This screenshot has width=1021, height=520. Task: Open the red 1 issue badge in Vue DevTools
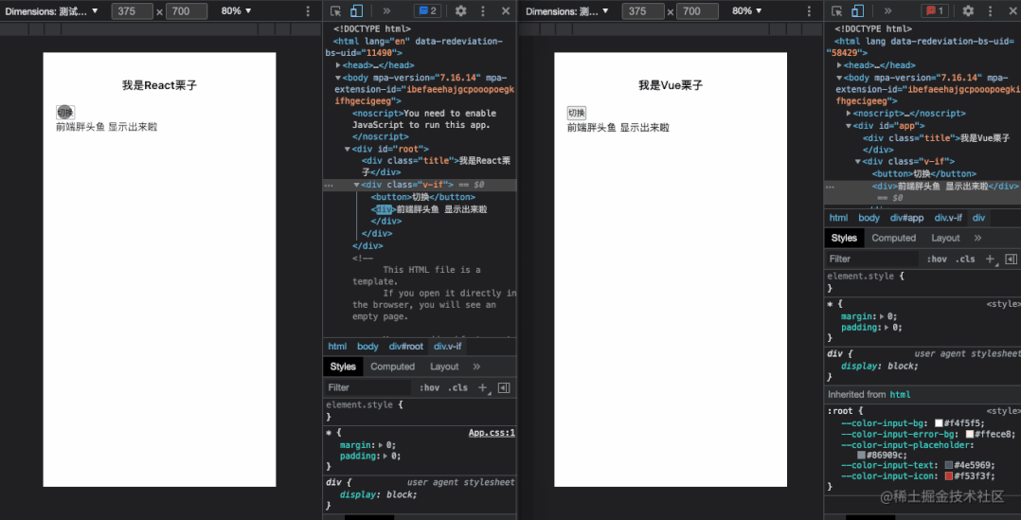pyautogui.click(x=935, y=11)
